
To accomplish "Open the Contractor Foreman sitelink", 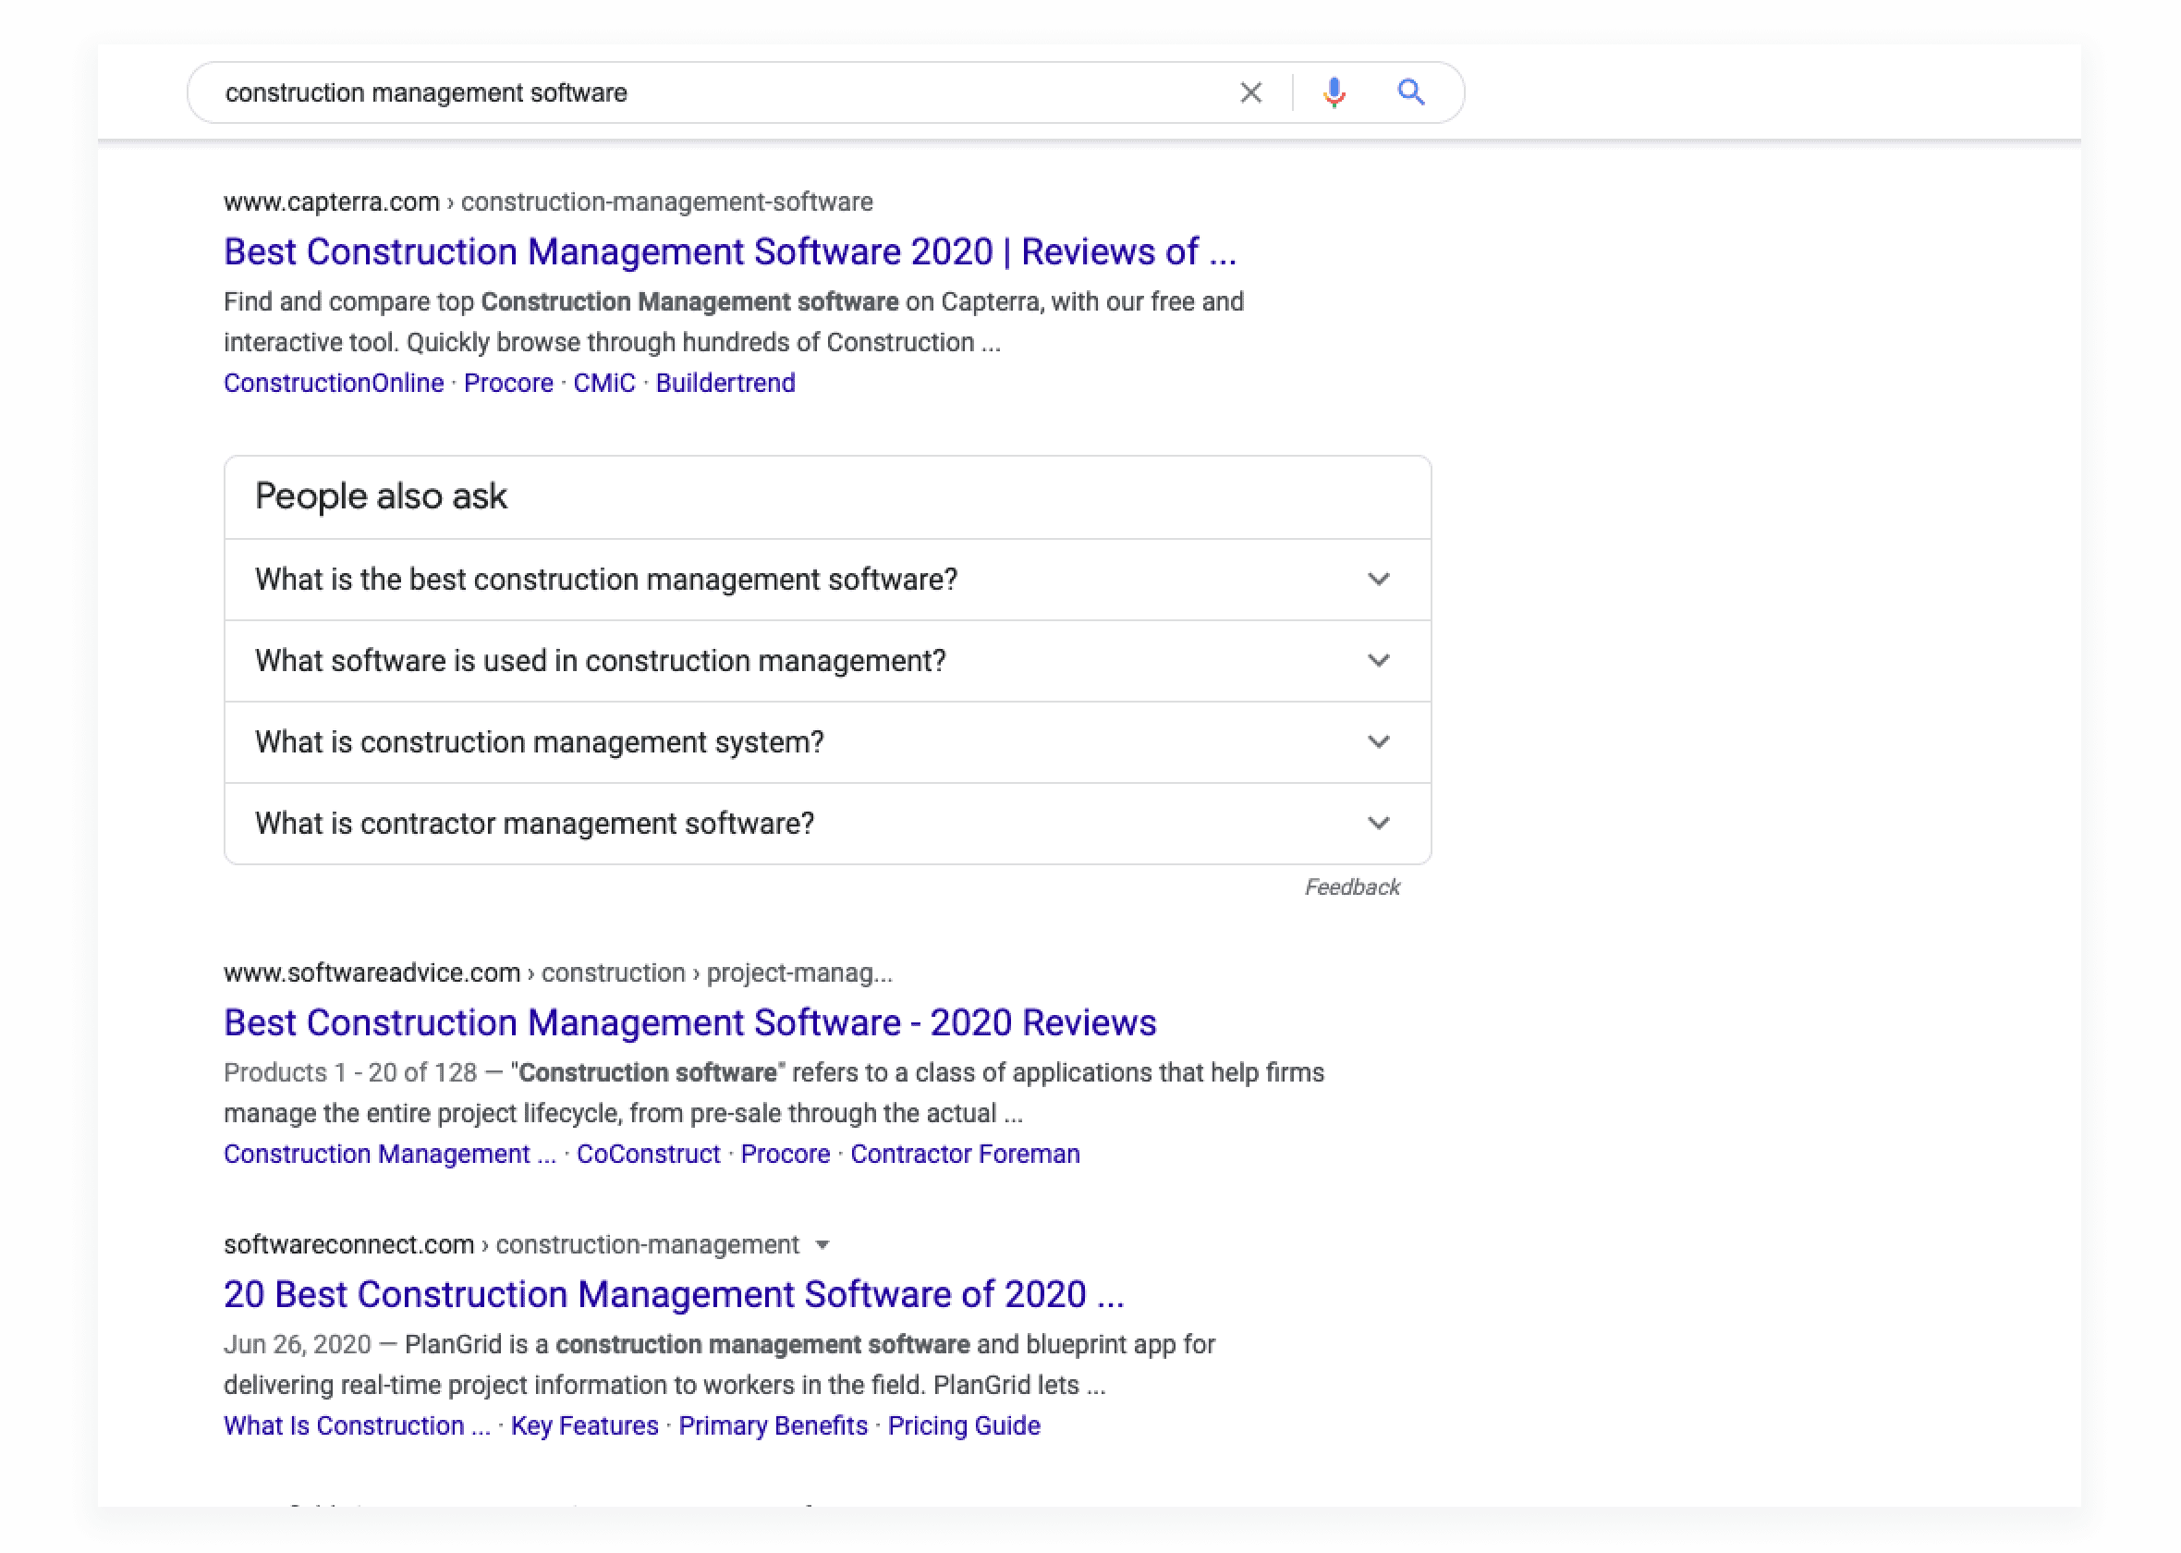I will tap(966, 1154).
